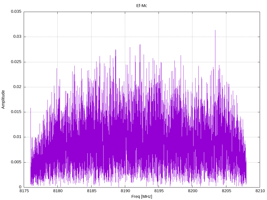Screen dimensions: 267x200
Task: Select the 'Freq [MHz]' x-axis label
Action: (x=142, y=196)
